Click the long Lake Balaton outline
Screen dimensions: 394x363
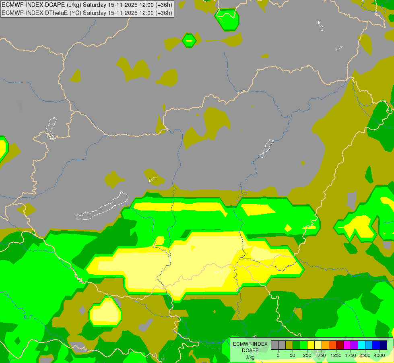102,206
